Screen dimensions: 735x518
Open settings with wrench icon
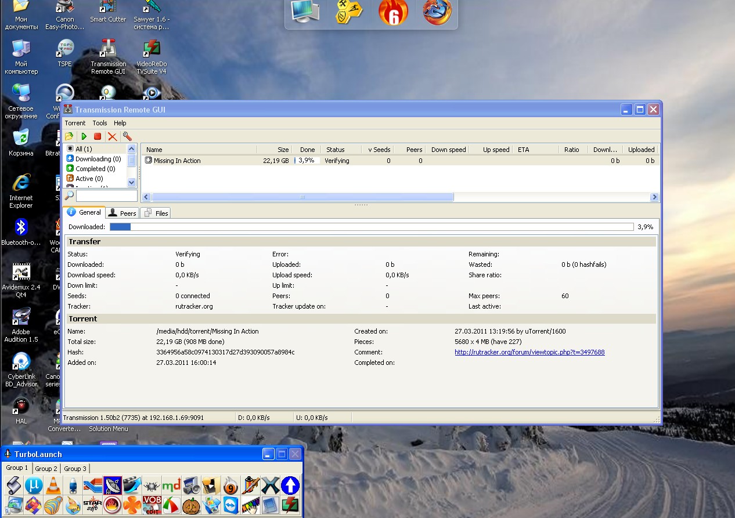coord(127,136)
